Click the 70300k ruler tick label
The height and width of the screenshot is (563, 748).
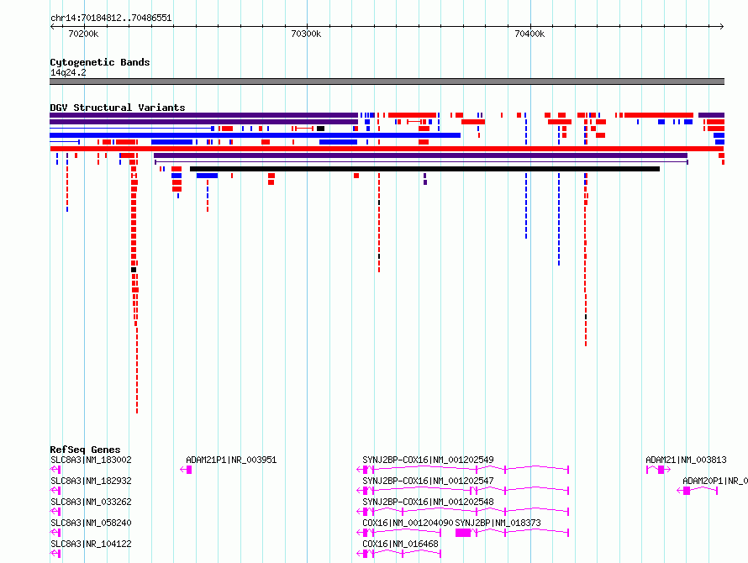coord(306,34)
